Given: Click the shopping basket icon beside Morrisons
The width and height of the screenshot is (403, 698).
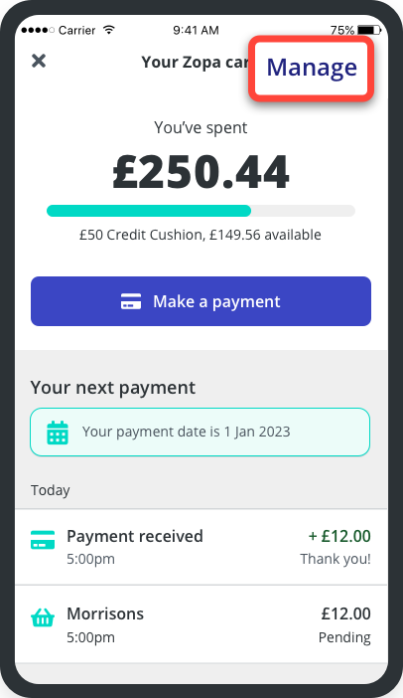Looking at the screenshot, I should coord(43,617).
